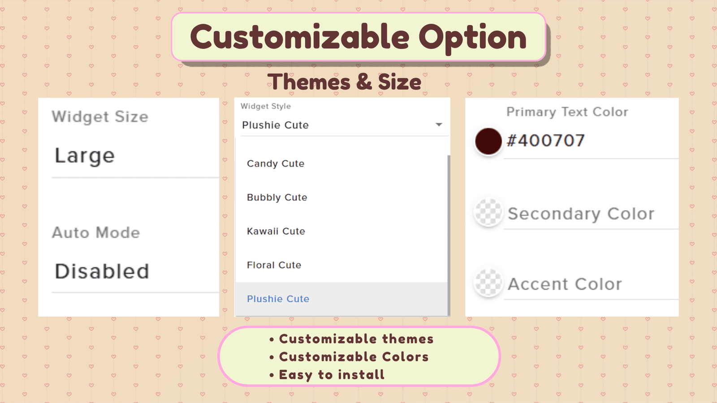Click the dropdown list vertical scrollbar

tap(449, 235)
